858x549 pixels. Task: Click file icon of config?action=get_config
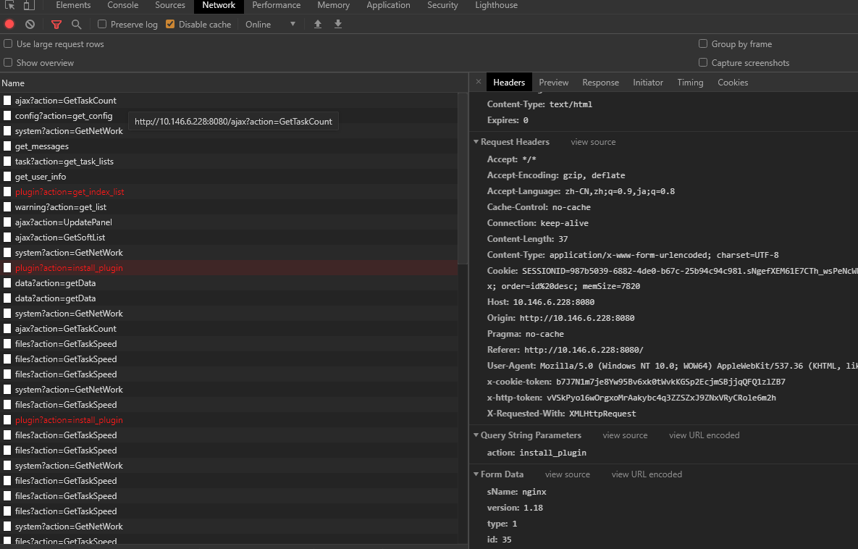click(x=7, y=115)
